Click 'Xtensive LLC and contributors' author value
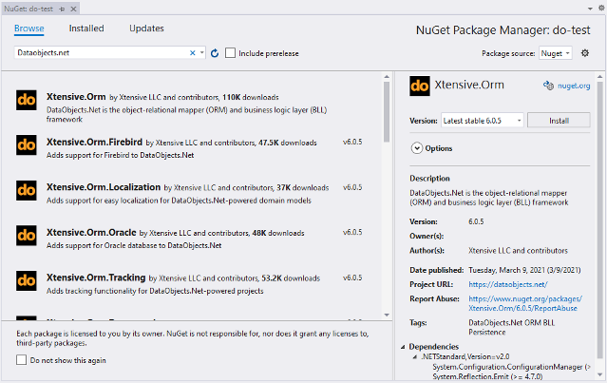Viewport: 607px width, 383px height. (x=518, y=251)
